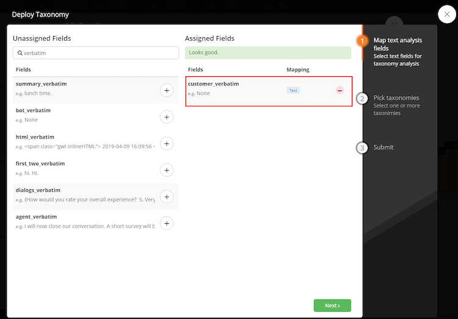Viewport: 458px width, 319px height.
Task: Select the customer_verbatim assigned field row
Action: [269, 91]
